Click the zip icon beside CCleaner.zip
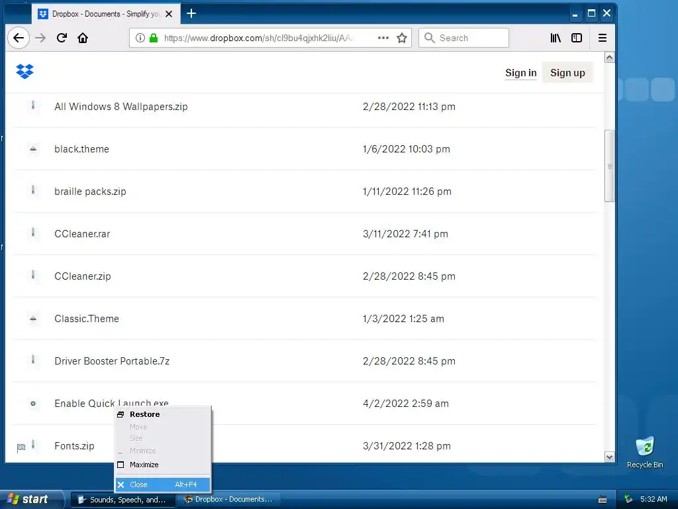Viewport: 678px width, 509px height. point(33,275)
